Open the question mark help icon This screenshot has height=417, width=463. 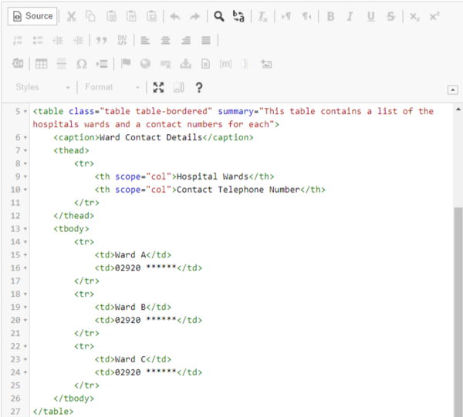click(199, 87)
